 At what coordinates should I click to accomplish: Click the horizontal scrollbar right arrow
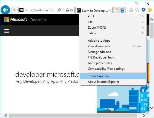click(x=144, y=115)
